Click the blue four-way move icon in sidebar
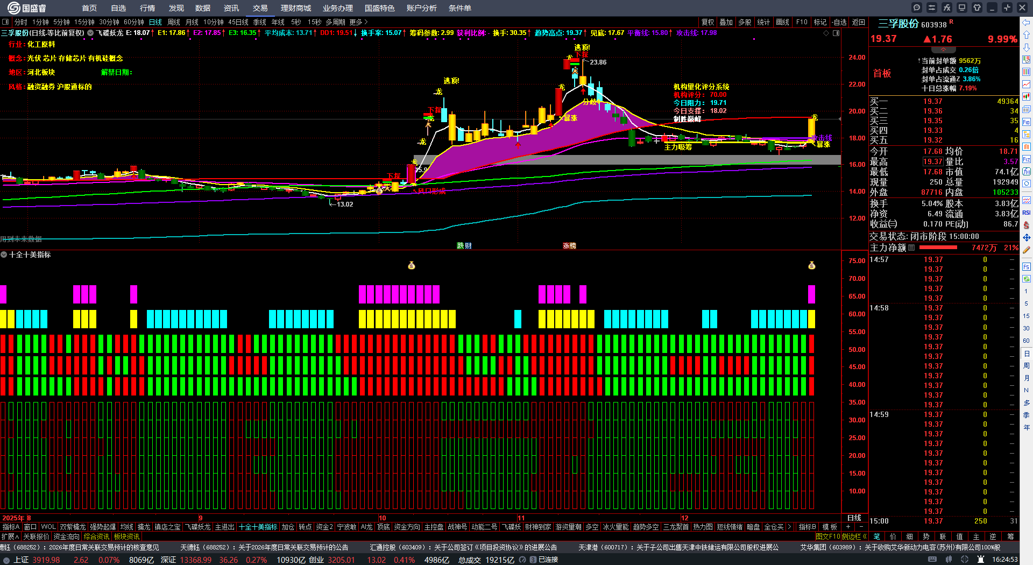This screenshot has width=1033, height=565. [x=1027, y=237]
